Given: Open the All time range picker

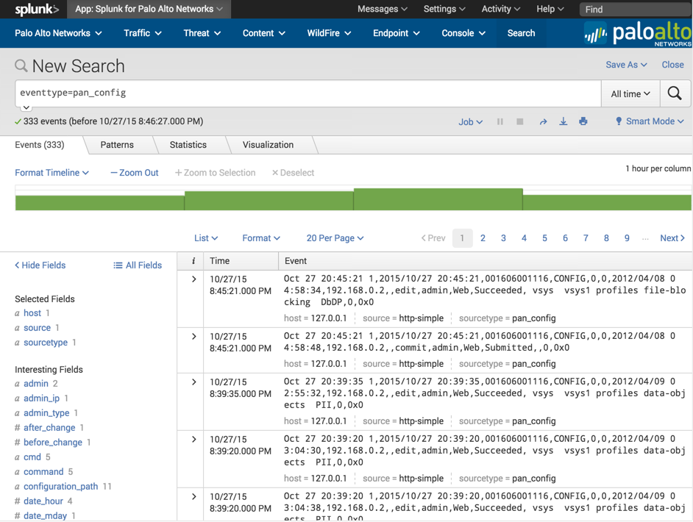Looking at the screenshot, I should click(630, 94).
